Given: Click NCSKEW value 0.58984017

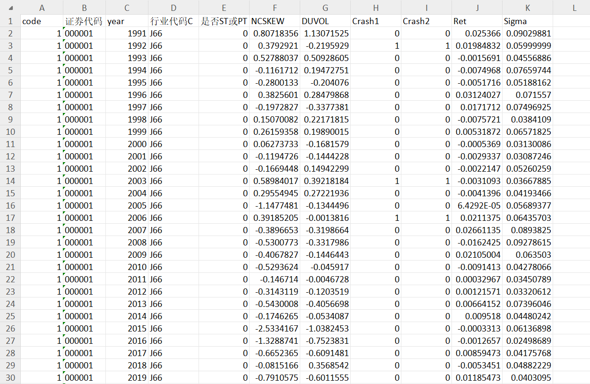Looking at the screenshot, I should (x=275, y=181).
